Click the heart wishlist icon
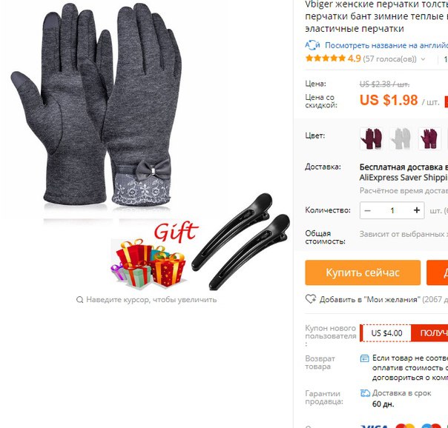 [x=311, y=299]
